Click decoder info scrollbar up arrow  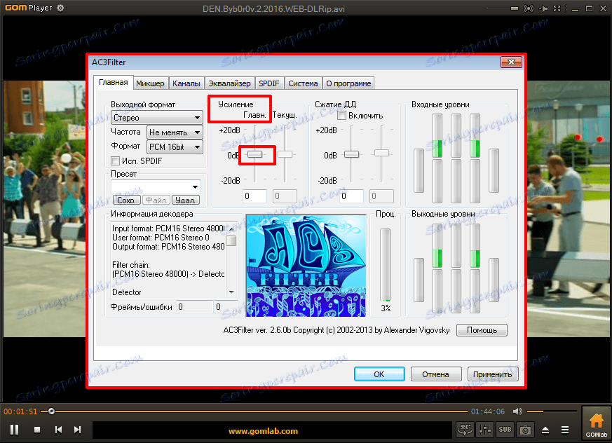[231, 229]
